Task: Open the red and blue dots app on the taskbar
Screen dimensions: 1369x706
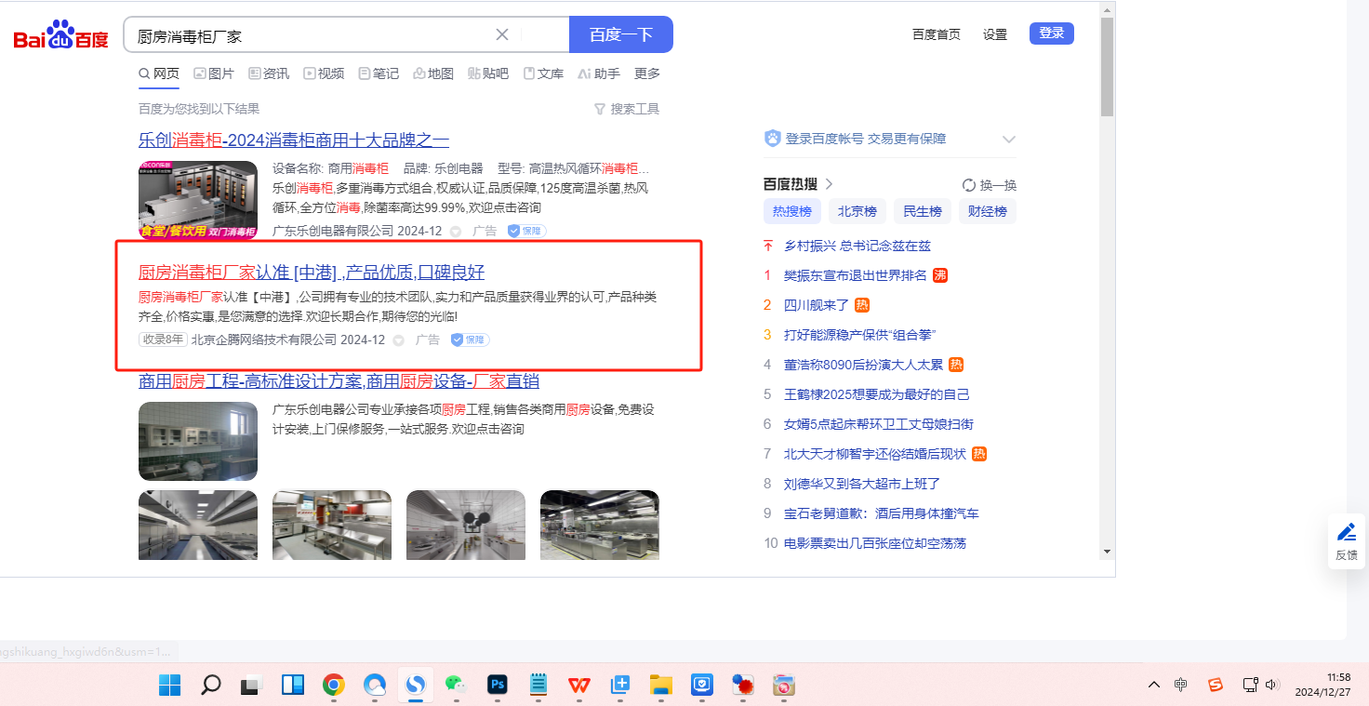Action: (x=742, y=686)
